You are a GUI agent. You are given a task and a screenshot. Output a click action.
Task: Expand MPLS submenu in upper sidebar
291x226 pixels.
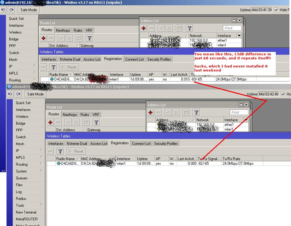[x=35, y=73]
